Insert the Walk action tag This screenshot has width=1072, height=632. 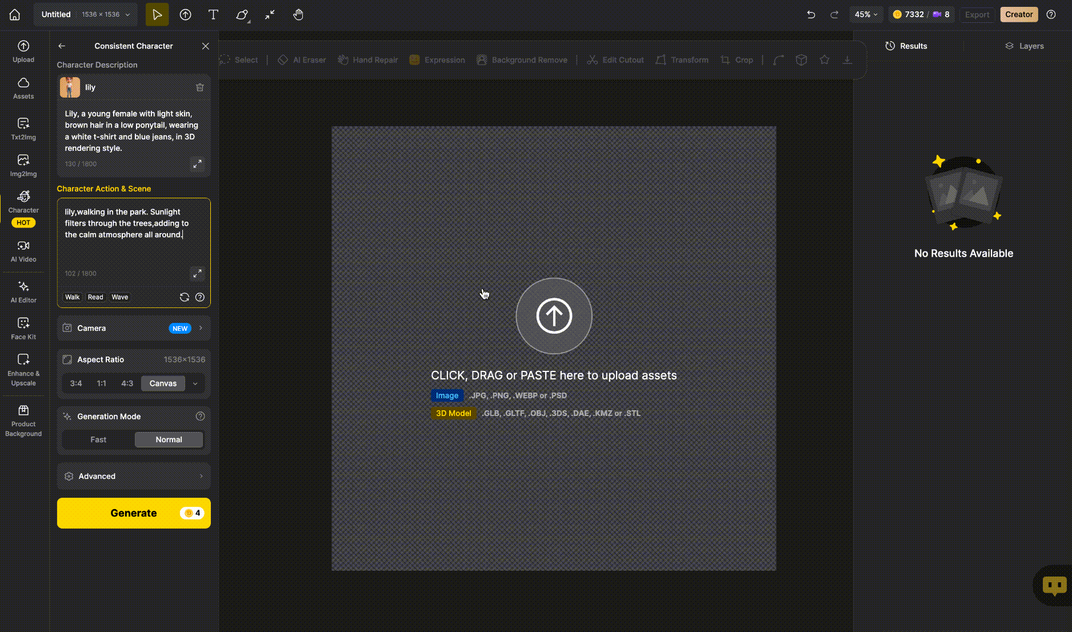[x=72, y=297]
